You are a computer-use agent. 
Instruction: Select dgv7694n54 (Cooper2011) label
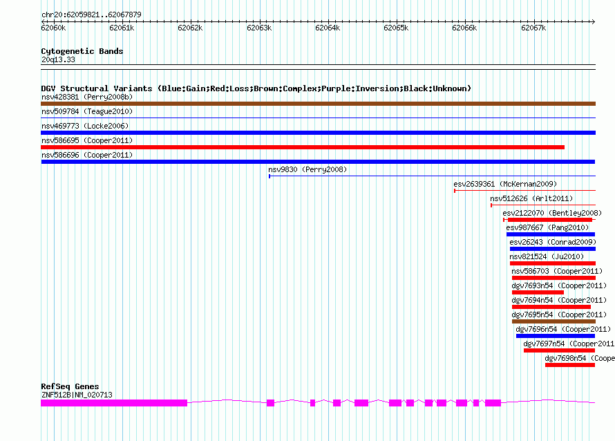559,300
